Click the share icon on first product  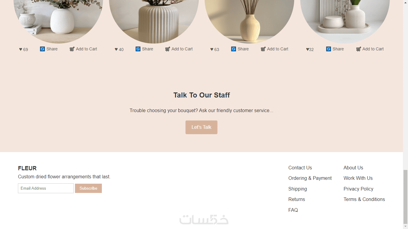(x=42, y=49)
